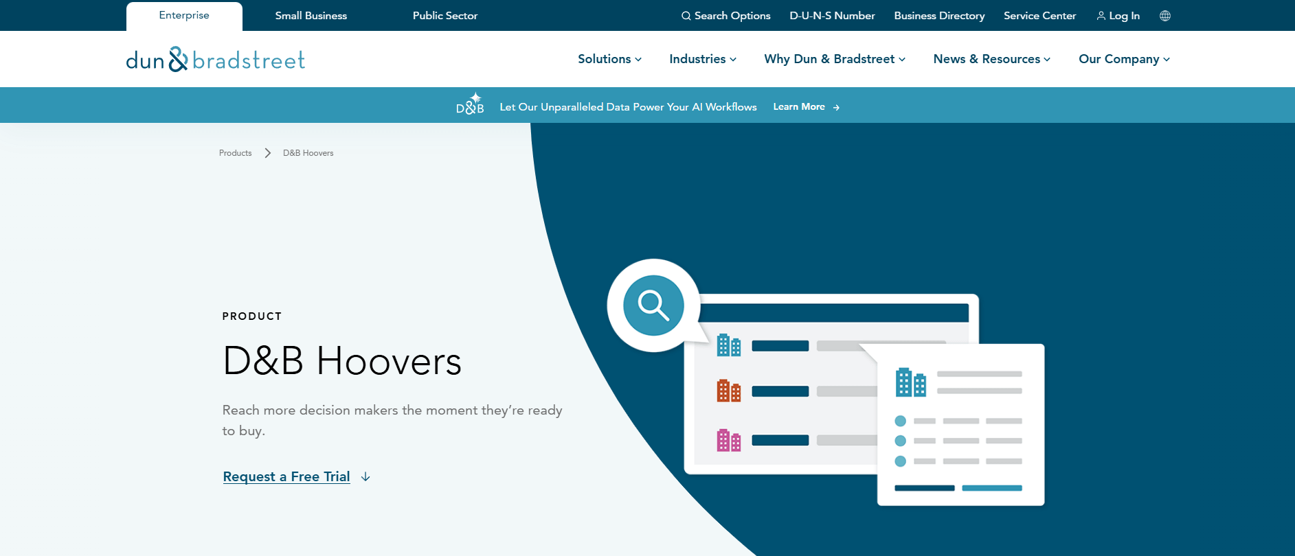Image resolution: width=1295 pixels, height=556 pixels.
Task: Expand the News & Resources menu
Action: pyautogui.click(x=992, y=59)
